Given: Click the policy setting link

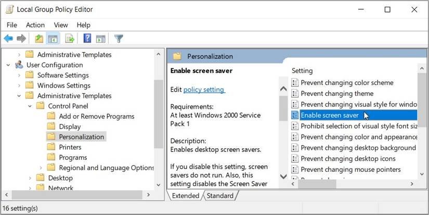Looking at the screenshot, I should click(x=203, y=90).
